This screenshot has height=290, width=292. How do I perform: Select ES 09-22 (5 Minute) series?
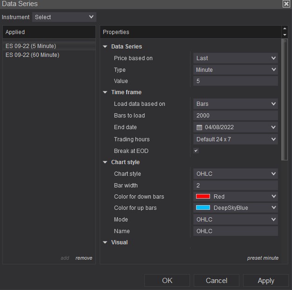[x=49, y=46]
